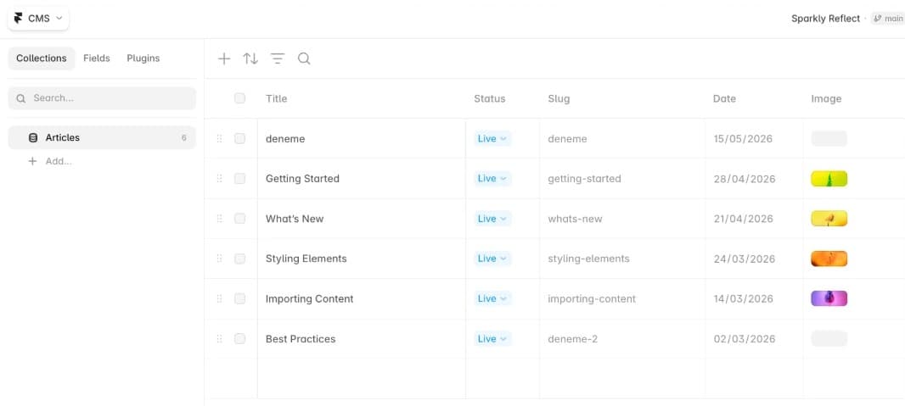
Task: Click the Sparkly Reflect project name
Action: point(825,19)
